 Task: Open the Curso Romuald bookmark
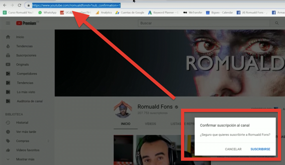coord(18,12)
